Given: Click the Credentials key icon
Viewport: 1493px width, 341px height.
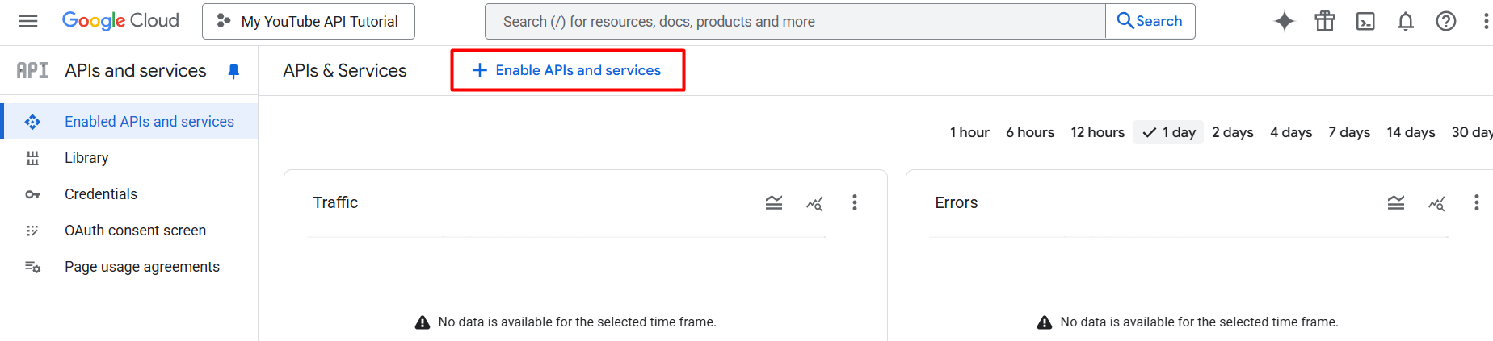Looking at the screenshot, I should (32, 194).
